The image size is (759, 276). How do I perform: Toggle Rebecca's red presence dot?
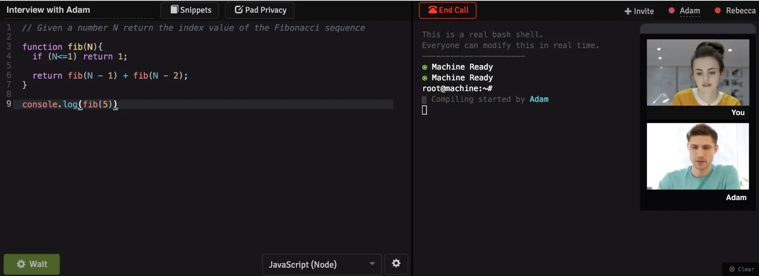click(717, 11)
